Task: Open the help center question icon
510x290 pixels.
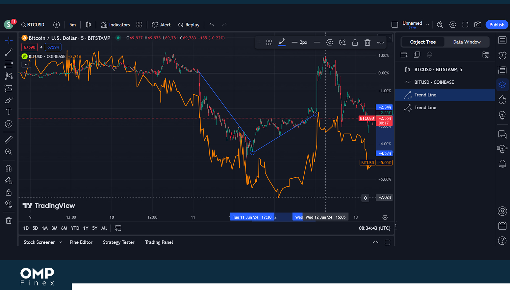Action: (502, 241)
